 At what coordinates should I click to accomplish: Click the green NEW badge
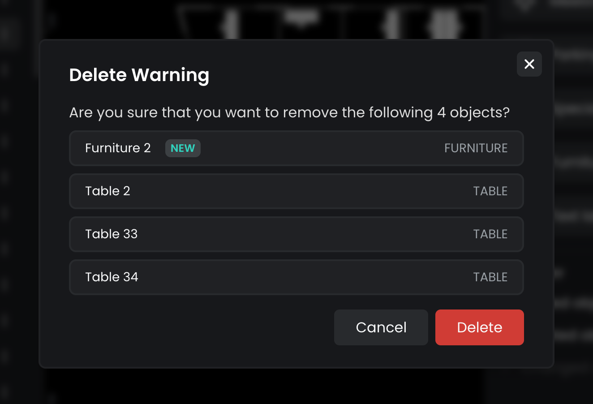point(183,148)
